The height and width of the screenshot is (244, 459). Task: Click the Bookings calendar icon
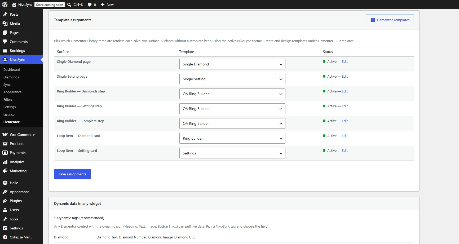[x=5, y=51]
